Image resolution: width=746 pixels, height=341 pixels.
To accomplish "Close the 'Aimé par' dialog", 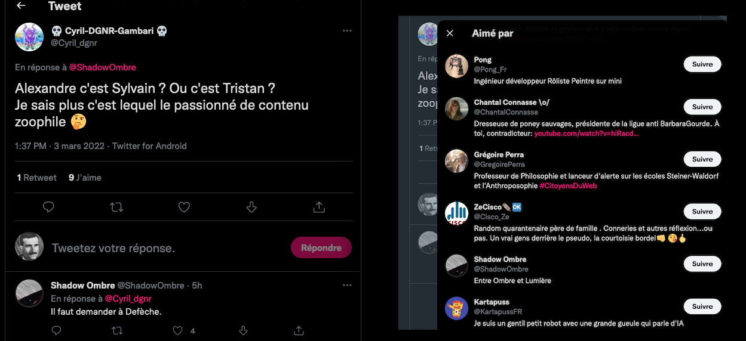I will 450,33.
